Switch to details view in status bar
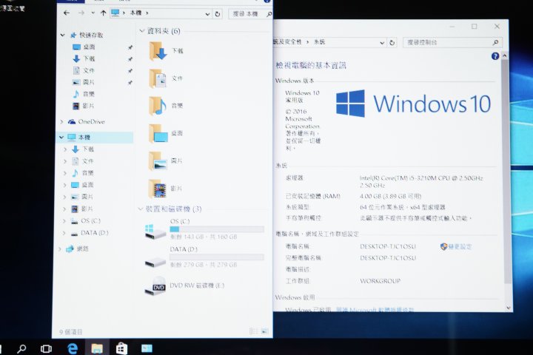Screen dimensions: 533x355 254,331
